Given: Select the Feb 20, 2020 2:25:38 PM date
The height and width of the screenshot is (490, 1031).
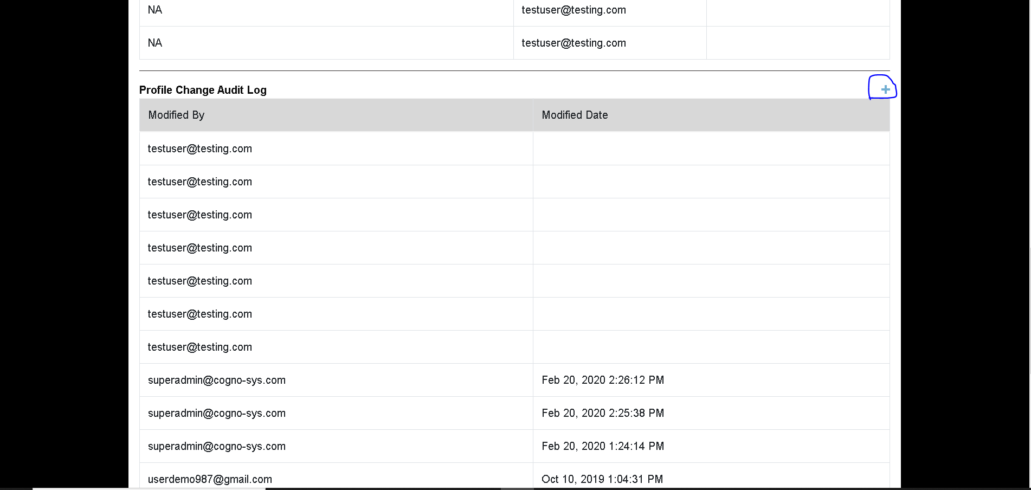Looking at the screenshot, I should click(x=603, y=413).
